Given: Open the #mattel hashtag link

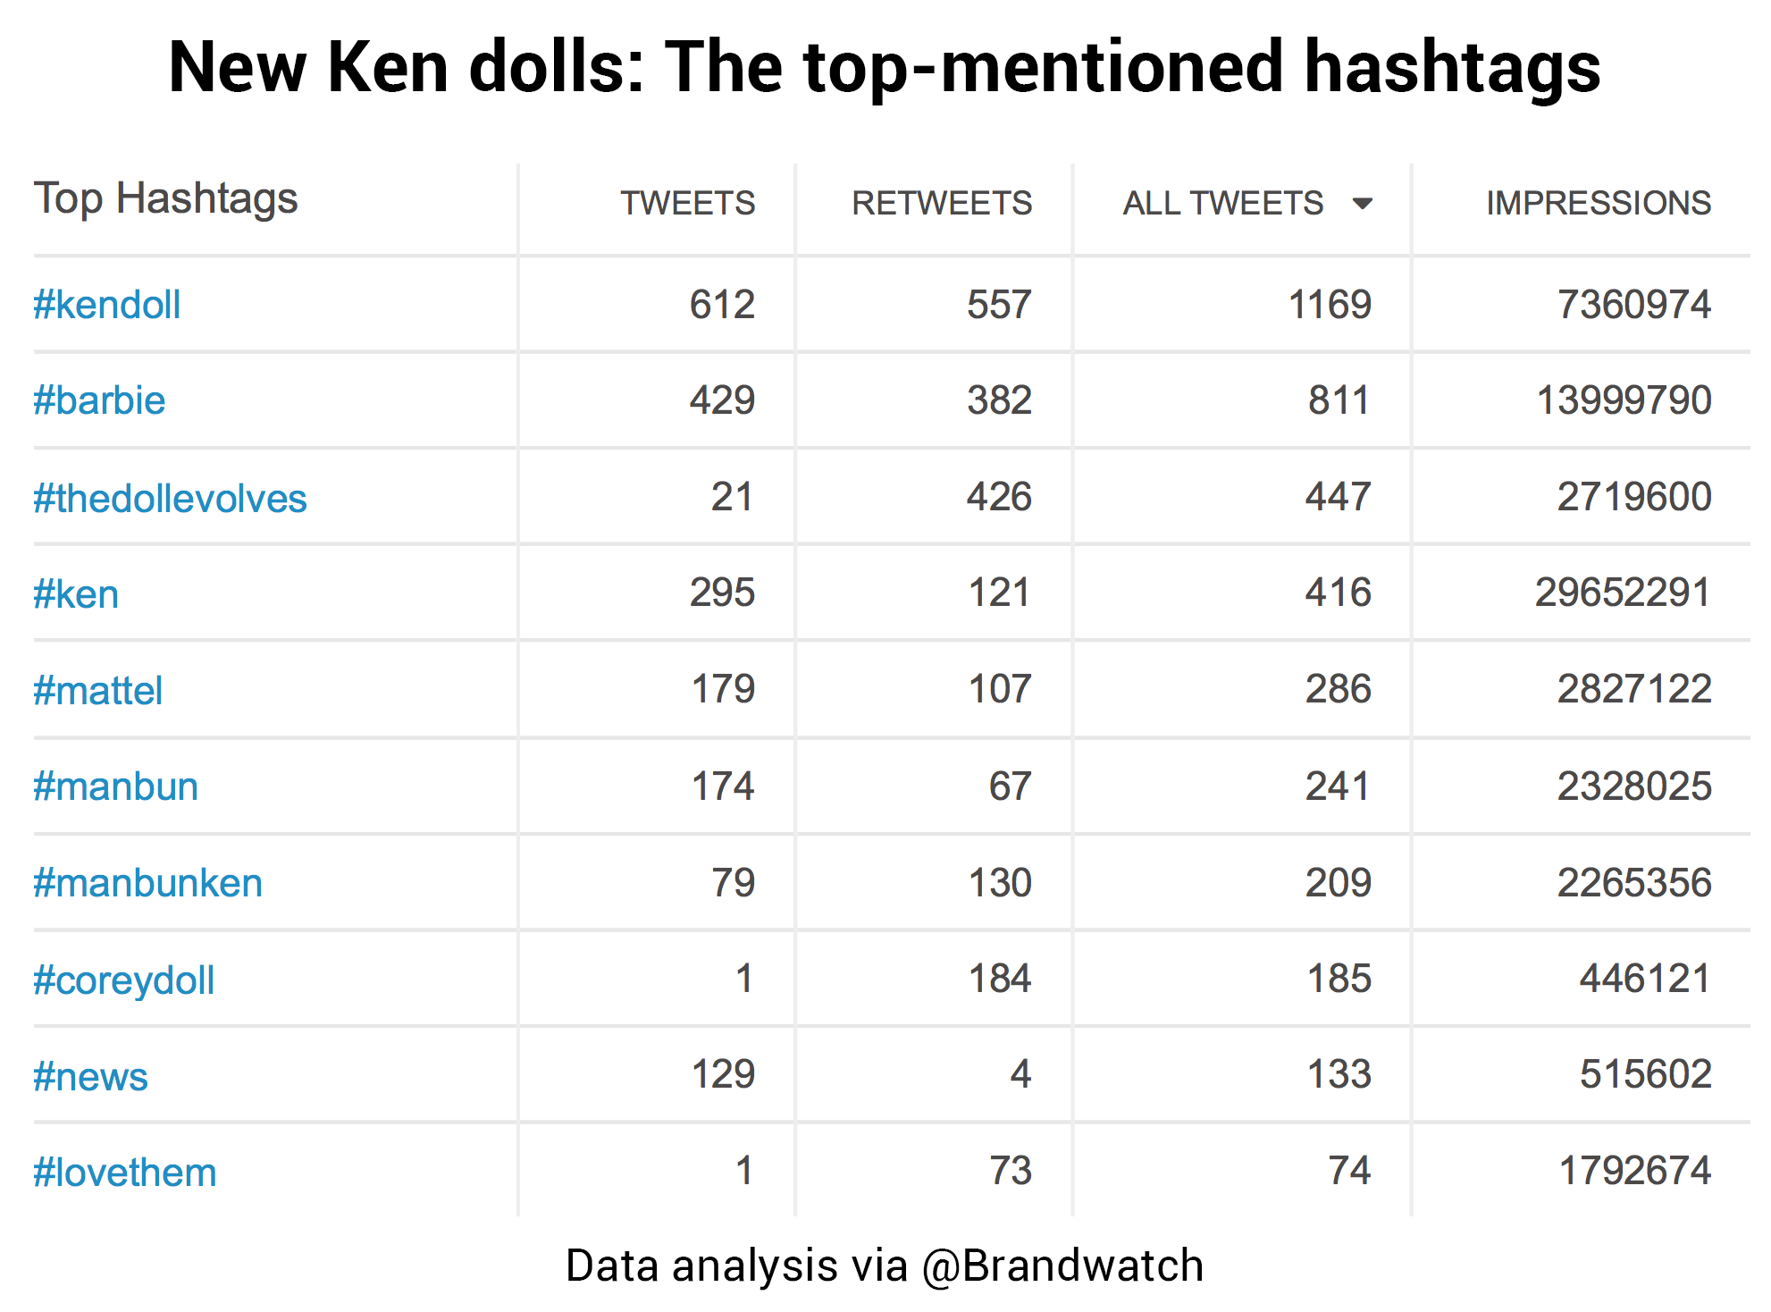Looking at the screenshot, I should click(97, 690).
